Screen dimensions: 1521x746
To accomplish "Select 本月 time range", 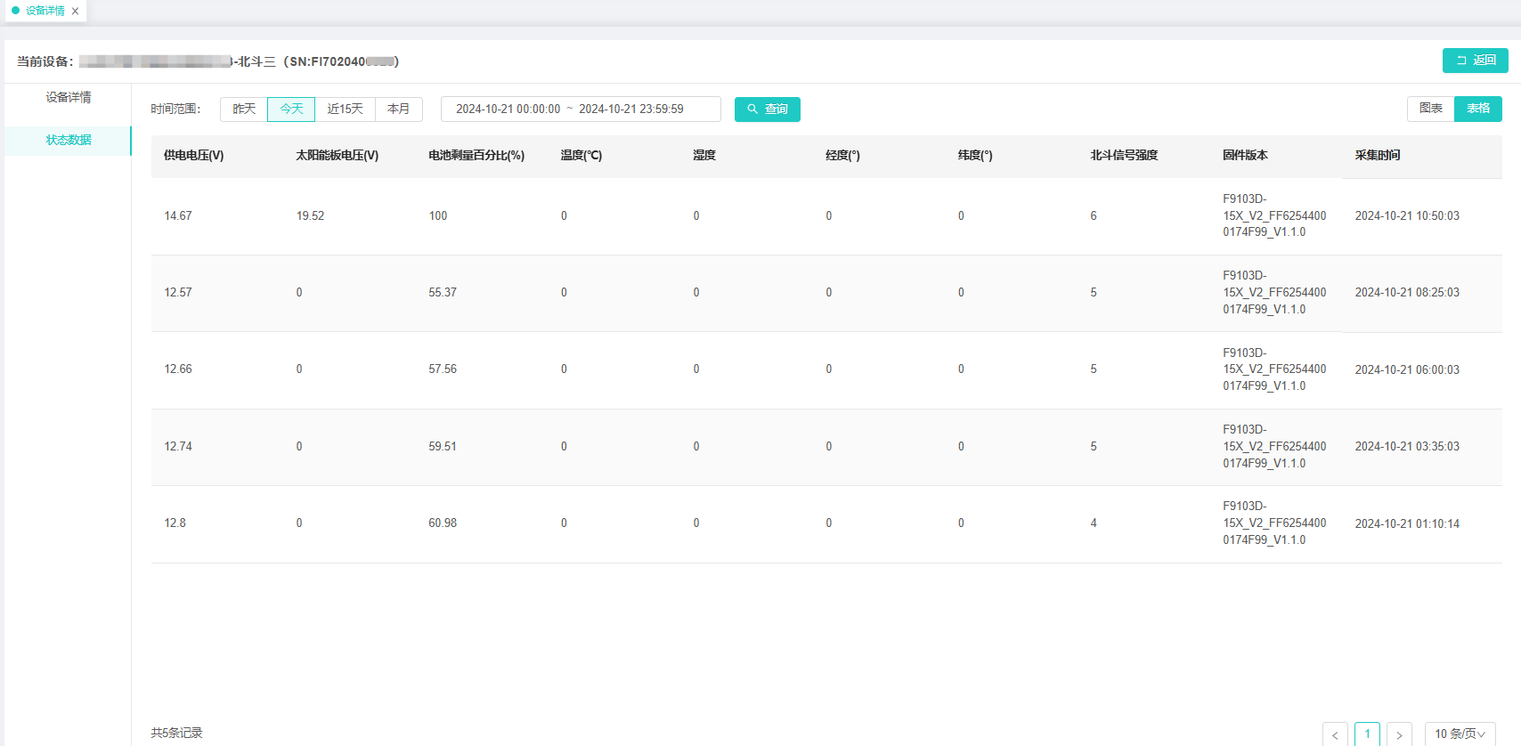I will click(398, 109).
